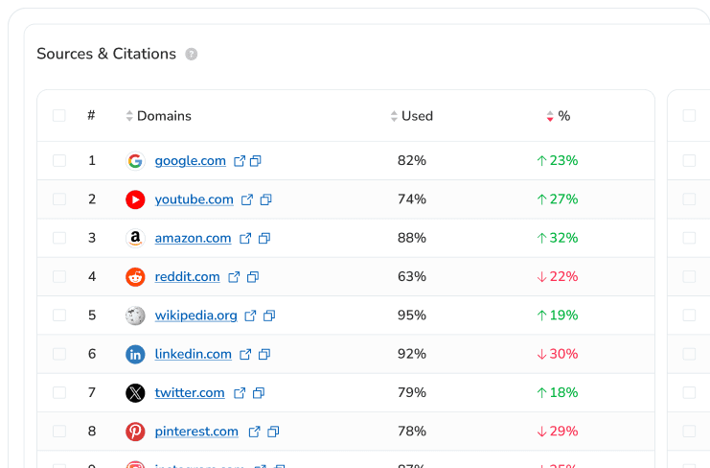Copy the twitter.com domain icon

[x=259, y=393]
